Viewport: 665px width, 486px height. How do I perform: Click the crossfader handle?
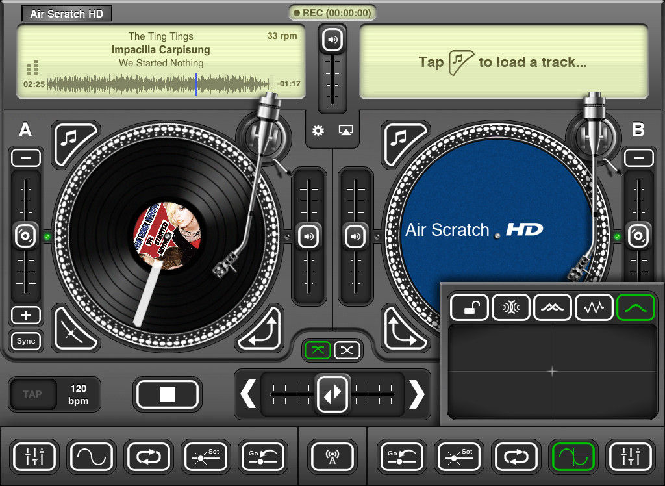(332, 394)
